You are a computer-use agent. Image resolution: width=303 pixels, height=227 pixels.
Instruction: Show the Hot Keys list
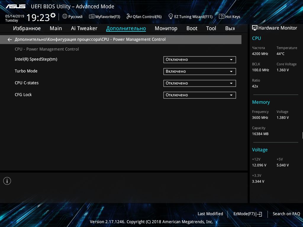(230, 17)
